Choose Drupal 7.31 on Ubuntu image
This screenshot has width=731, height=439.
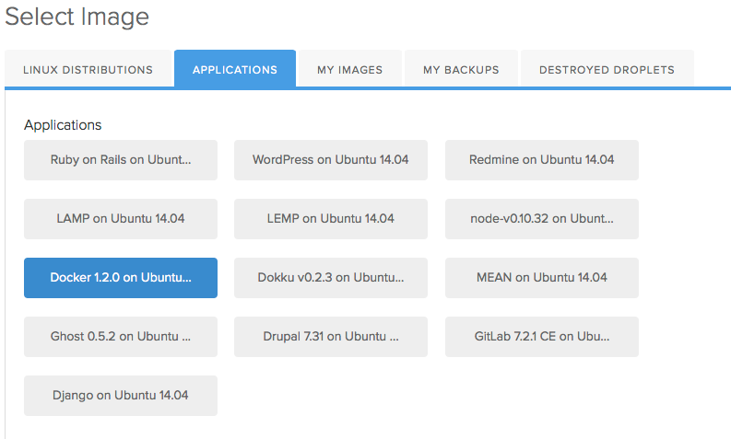click(331, 337)
